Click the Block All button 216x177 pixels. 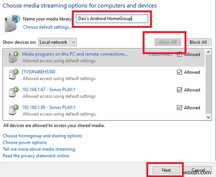click(x=198, y=42)
